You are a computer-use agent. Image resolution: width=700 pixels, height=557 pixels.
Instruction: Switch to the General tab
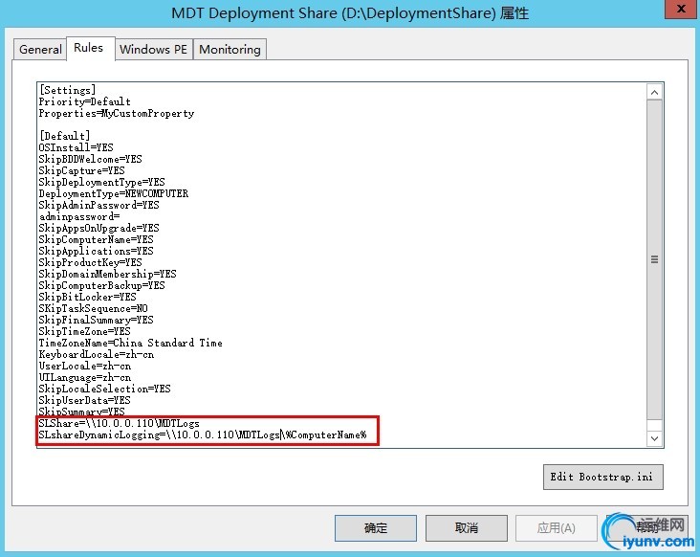click(40, 49)
